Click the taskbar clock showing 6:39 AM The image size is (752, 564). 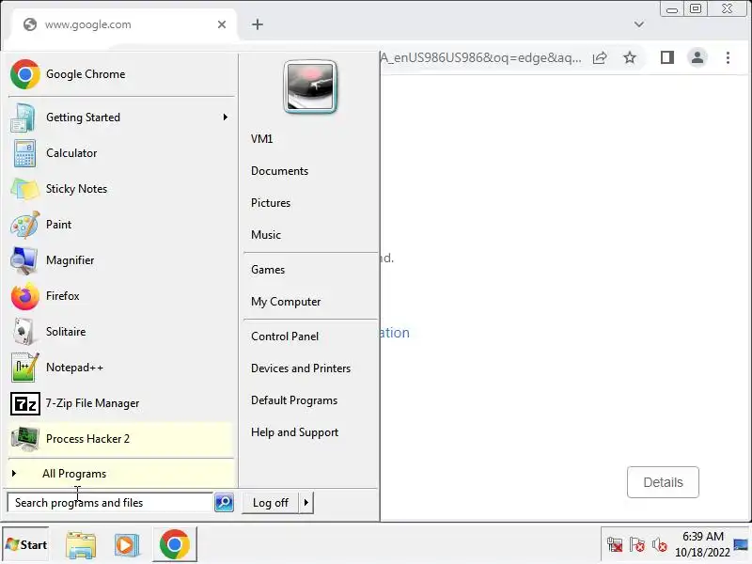pos(702,544)
